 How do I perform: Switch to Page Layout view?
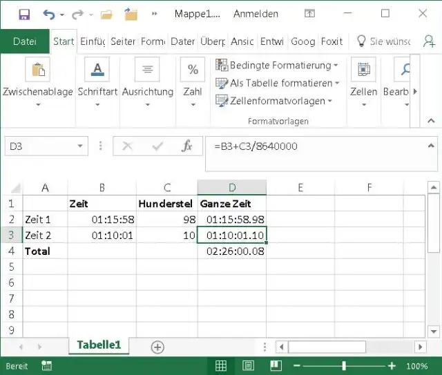pyautogui.click(x=248, y=366)
